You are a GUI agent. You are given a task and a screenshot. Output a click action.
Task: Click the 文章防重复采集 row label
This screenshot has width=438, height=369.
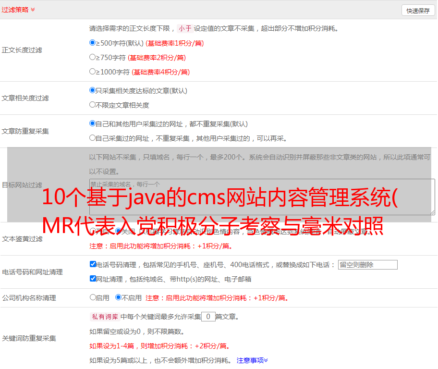pos(25,131)
